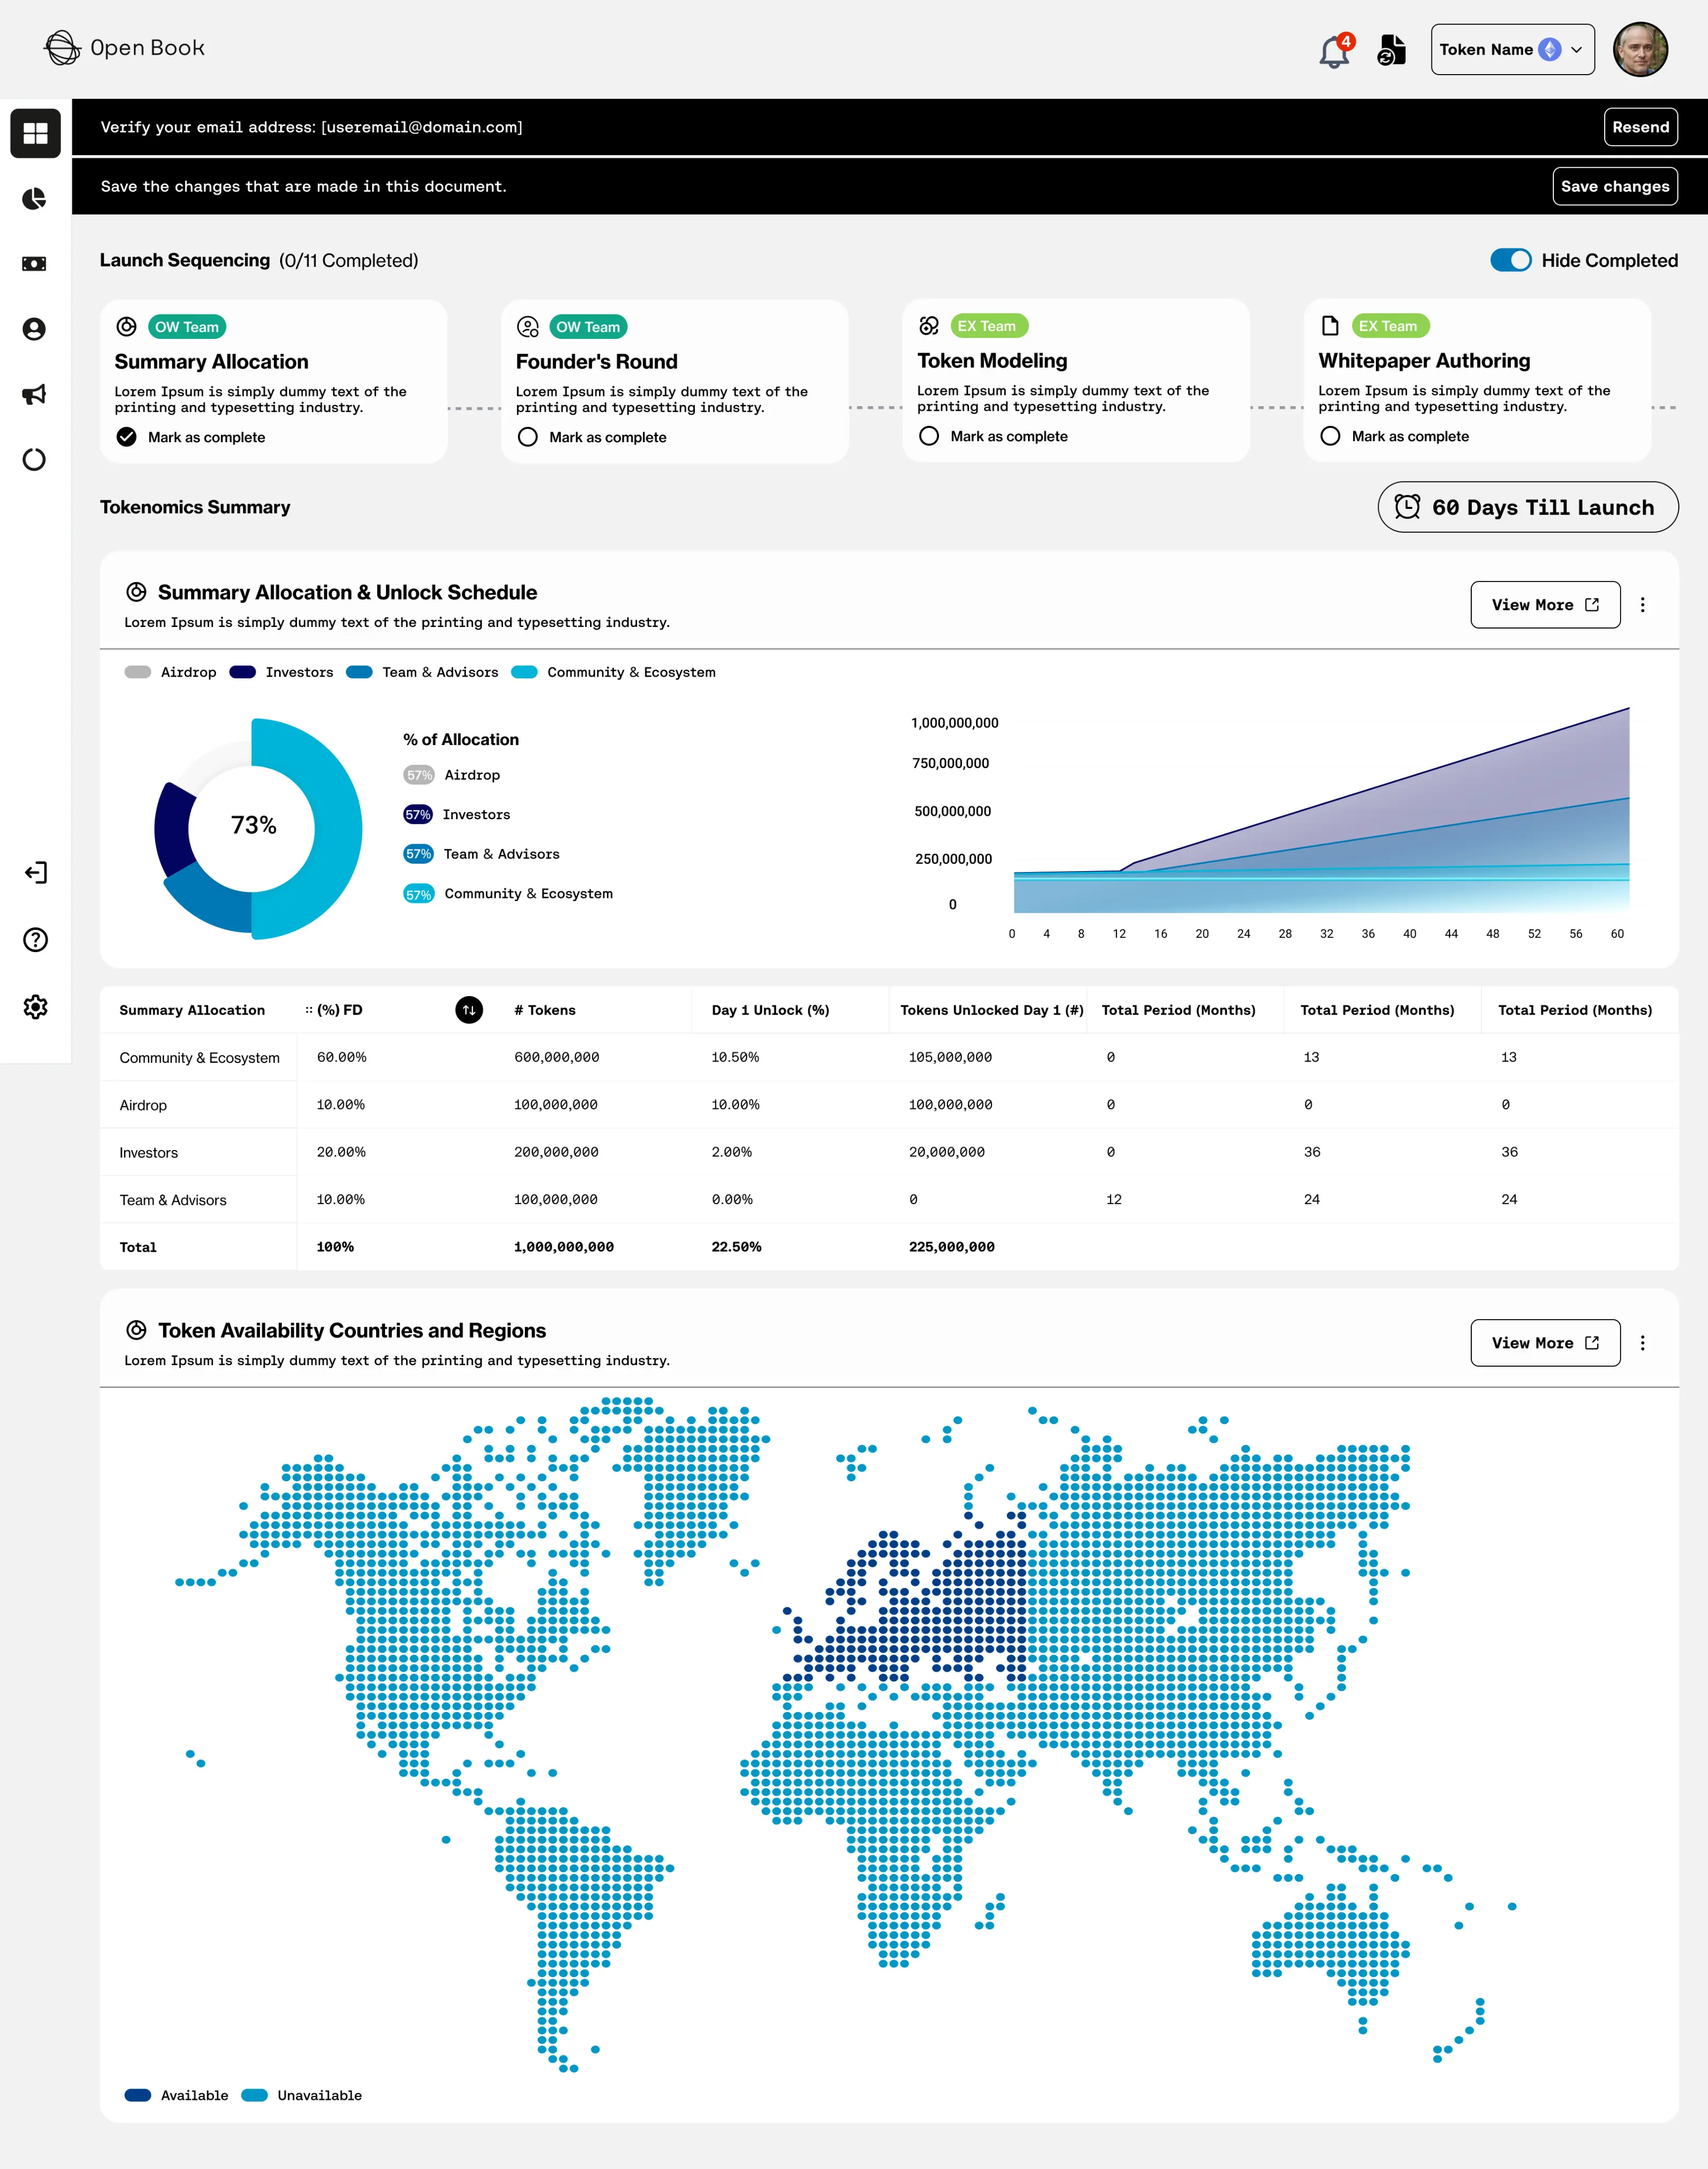The width and height of the screenshot is (1708, 2169).
Task: Click the Available map legend swatch
Action: [138, 2095]
